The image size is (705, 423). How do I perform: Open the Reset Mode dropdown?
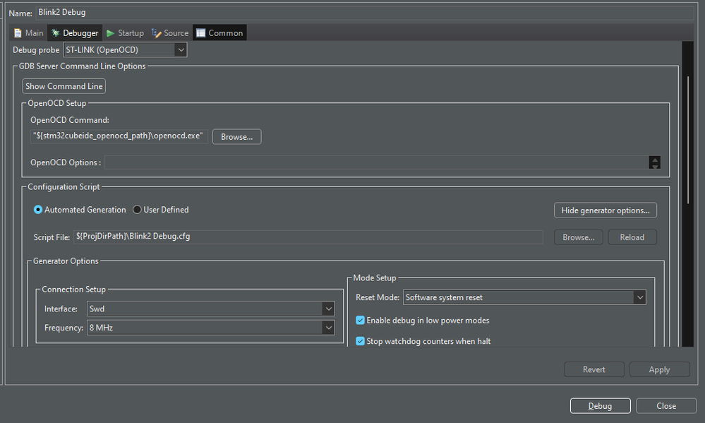coord(524,297)
